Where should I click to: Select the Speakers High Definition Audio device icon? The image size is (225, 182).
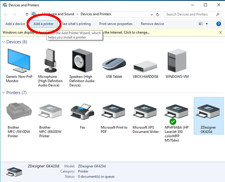82,61
